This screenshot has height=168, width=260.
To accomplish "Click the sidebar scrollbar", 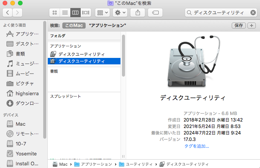I will (x=44, y=80).
